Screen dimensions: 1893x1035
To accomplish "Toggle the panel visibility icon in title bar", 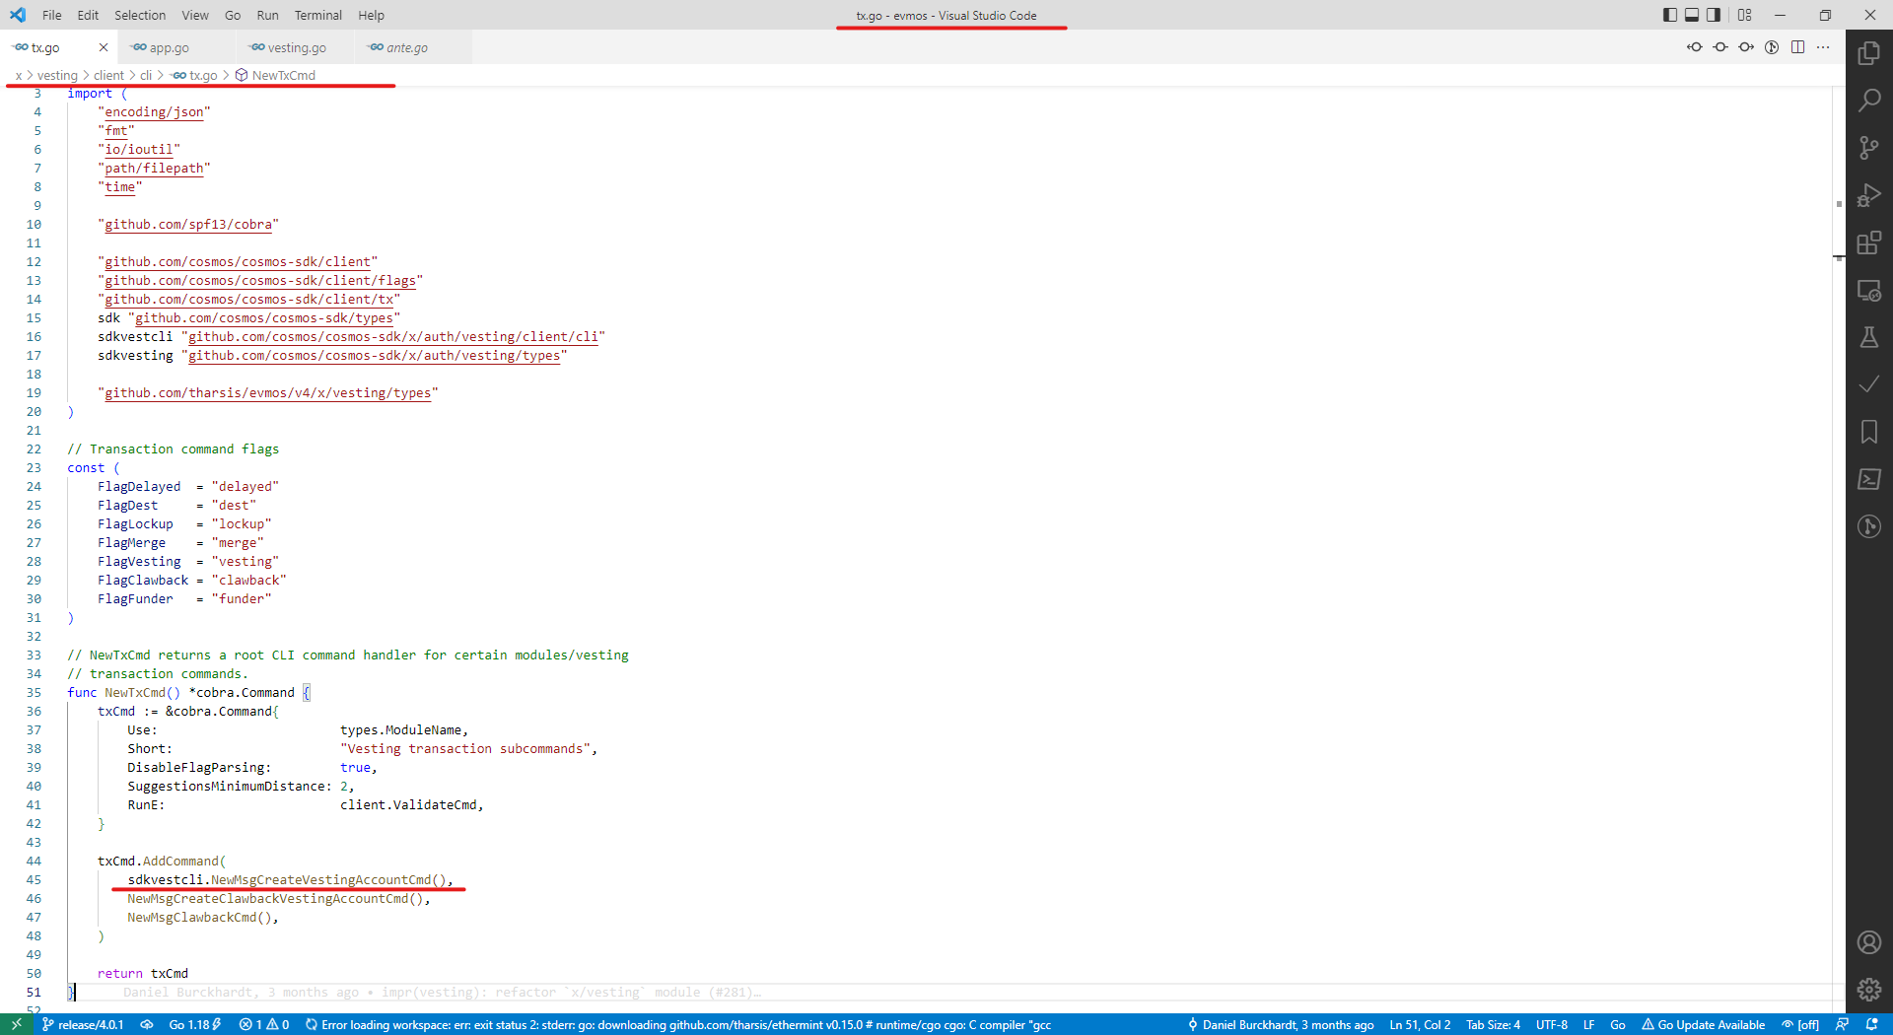I will (1692, 15).
